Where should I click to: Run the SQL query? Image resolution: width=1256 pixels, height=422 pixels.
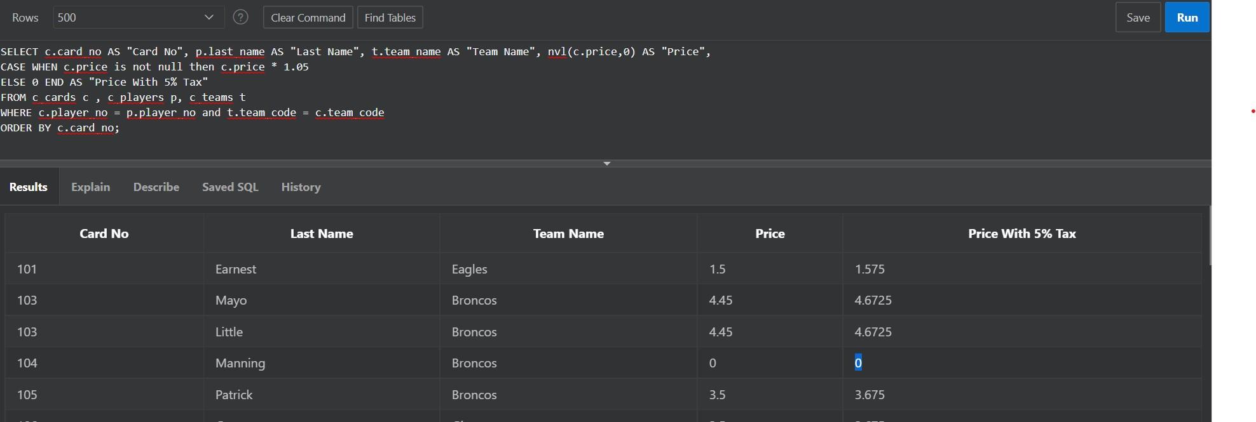click(x=1187, y=17)
